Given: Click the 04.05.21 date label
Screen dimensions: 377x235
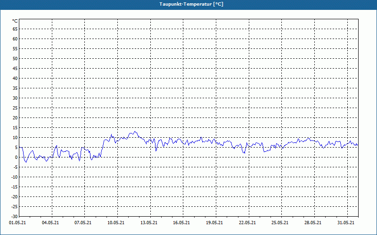Looking at the screenshot, I should pyautogui.click(x=50, y=223).
